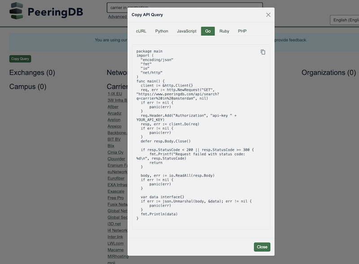
Task: Click the 'YOUR_API_KEY)' code line
Action: (150, 120)
